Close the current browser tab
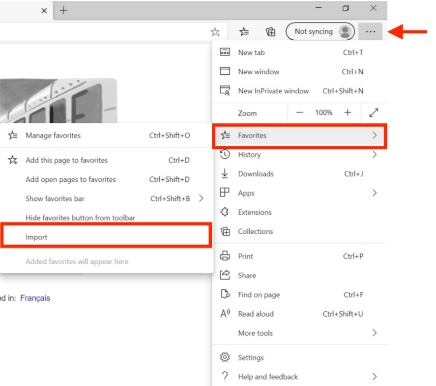436x386 pixels. (44, 11)
